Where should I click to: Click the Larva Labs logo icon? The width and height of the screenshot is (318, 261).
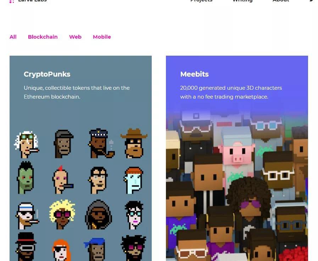pyautogui.click(x=12, y=1)
